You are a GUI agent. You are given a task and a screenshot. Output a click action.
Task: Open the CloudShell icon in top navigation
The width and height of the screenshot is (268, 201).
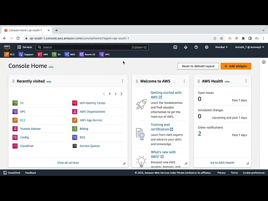(x=175, y=47)
